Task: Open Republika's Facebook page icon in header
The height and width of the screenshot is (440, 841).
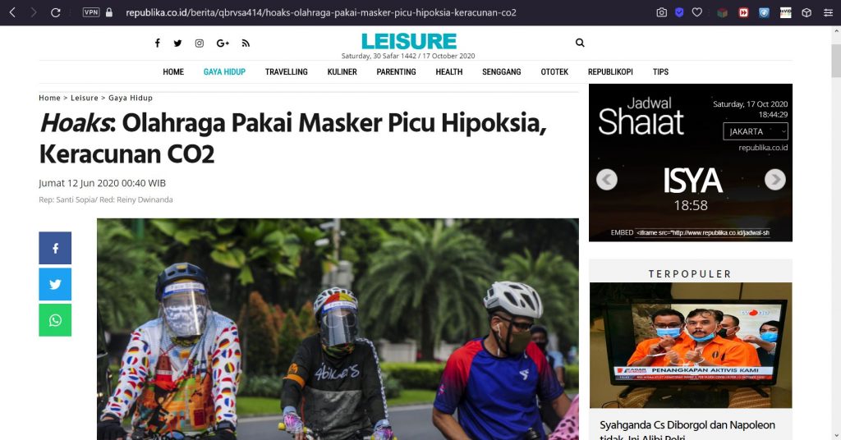Action: (x=157, y=43)
